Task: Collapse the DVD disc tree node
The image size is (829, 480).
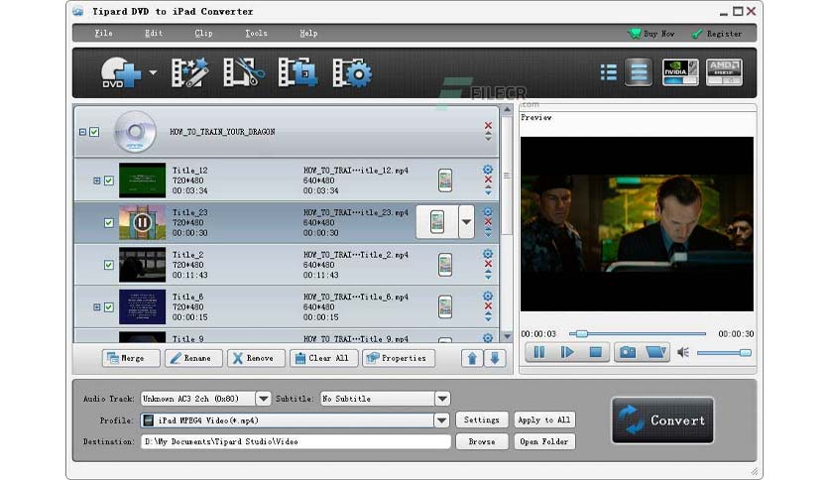Action: click(82, 132)
